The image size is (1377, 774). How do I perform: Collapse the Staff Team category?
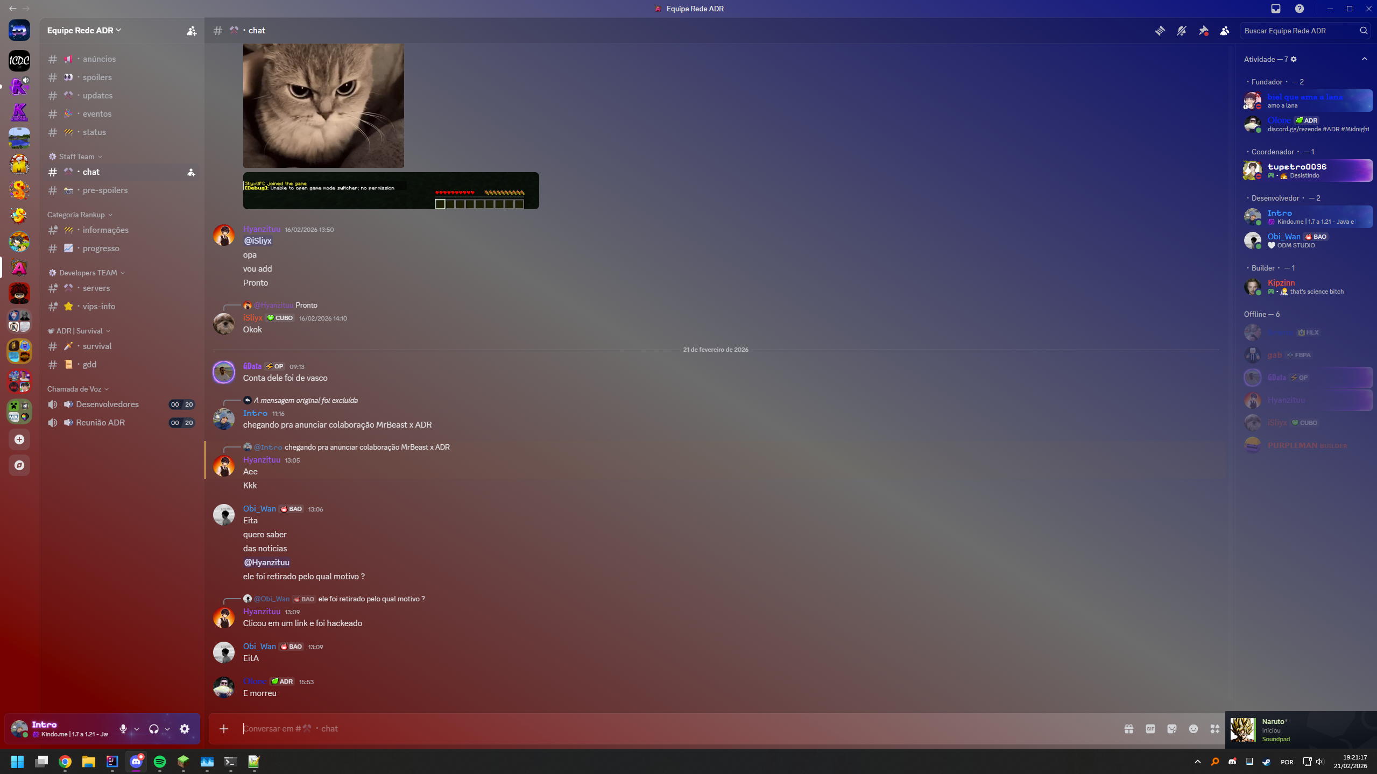(x=76, y=156)
